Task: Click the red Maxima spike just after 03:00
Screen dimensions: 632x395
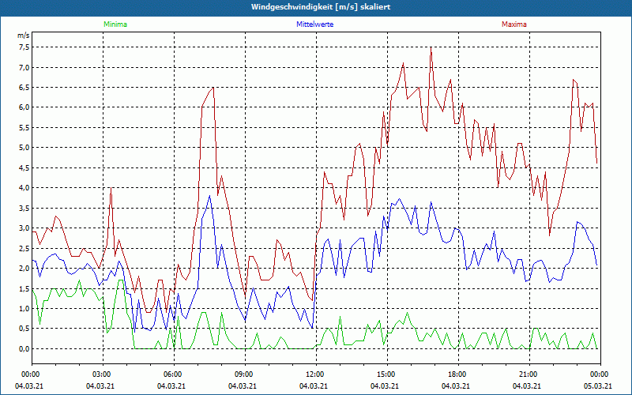Action: tap(111, 188)
